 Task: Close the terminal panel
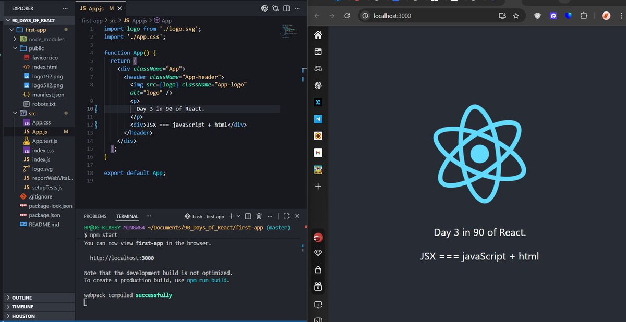(x=297, y=216)
